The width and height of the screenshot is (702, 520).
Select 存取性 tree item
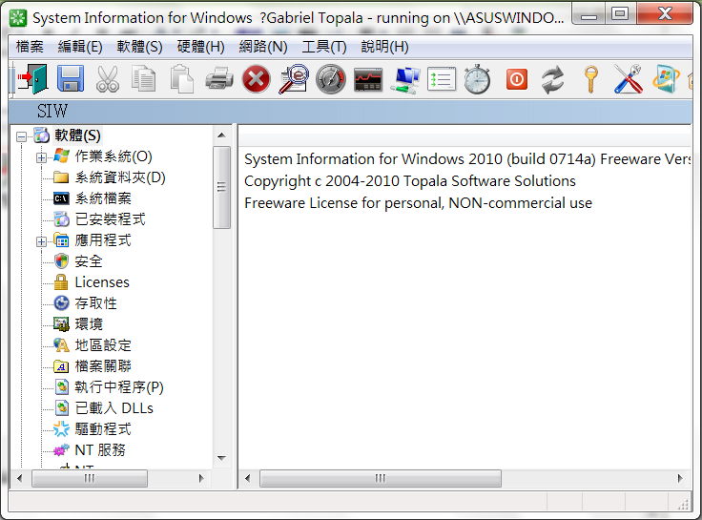[x=95, y=303]
